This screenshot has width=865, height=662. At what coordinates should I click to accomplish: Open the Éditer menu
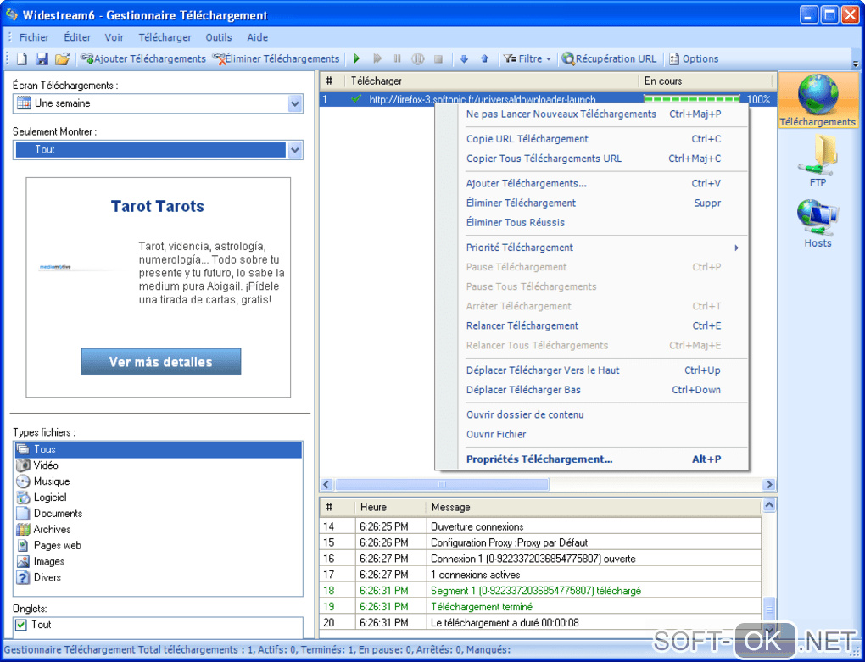[x=77, y=37]
